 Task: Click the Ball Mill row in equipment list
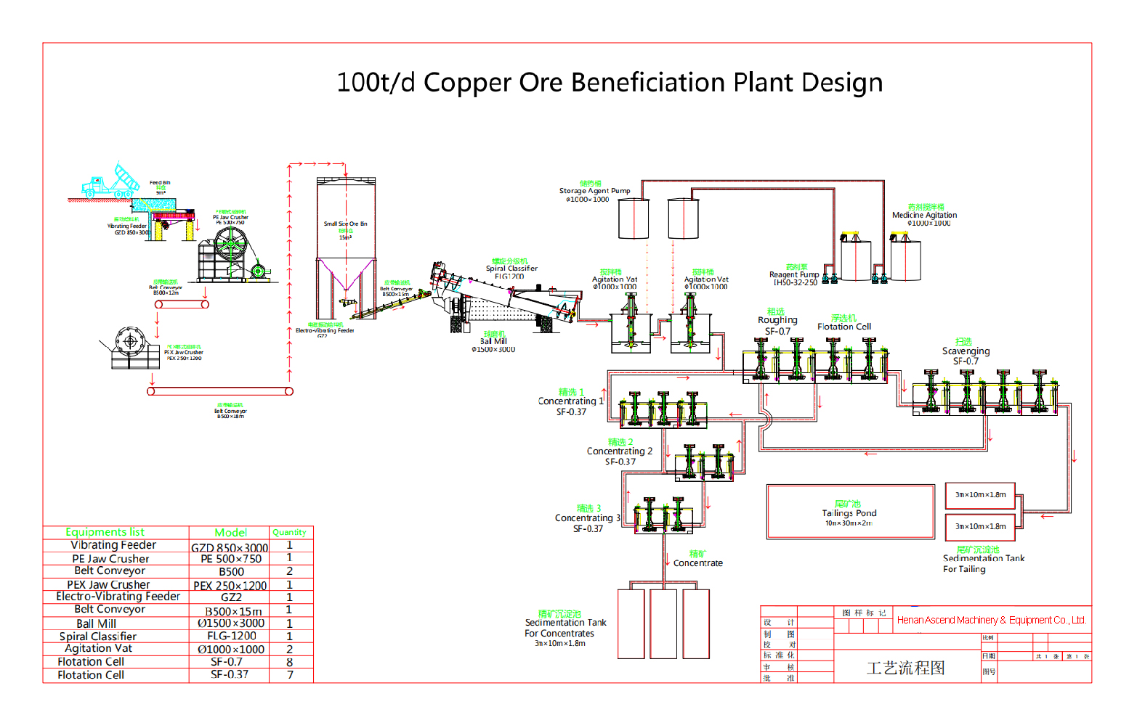click(97, 623)
